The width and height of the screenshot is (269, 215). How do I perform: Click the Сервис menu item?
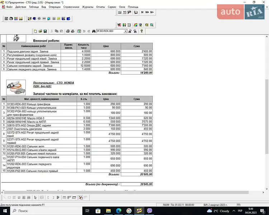[112, 7]
